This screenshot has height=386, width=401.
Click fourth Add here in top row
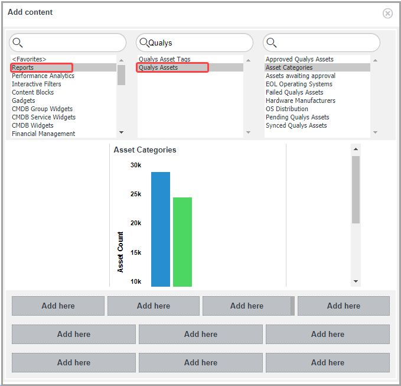point(344,306)
